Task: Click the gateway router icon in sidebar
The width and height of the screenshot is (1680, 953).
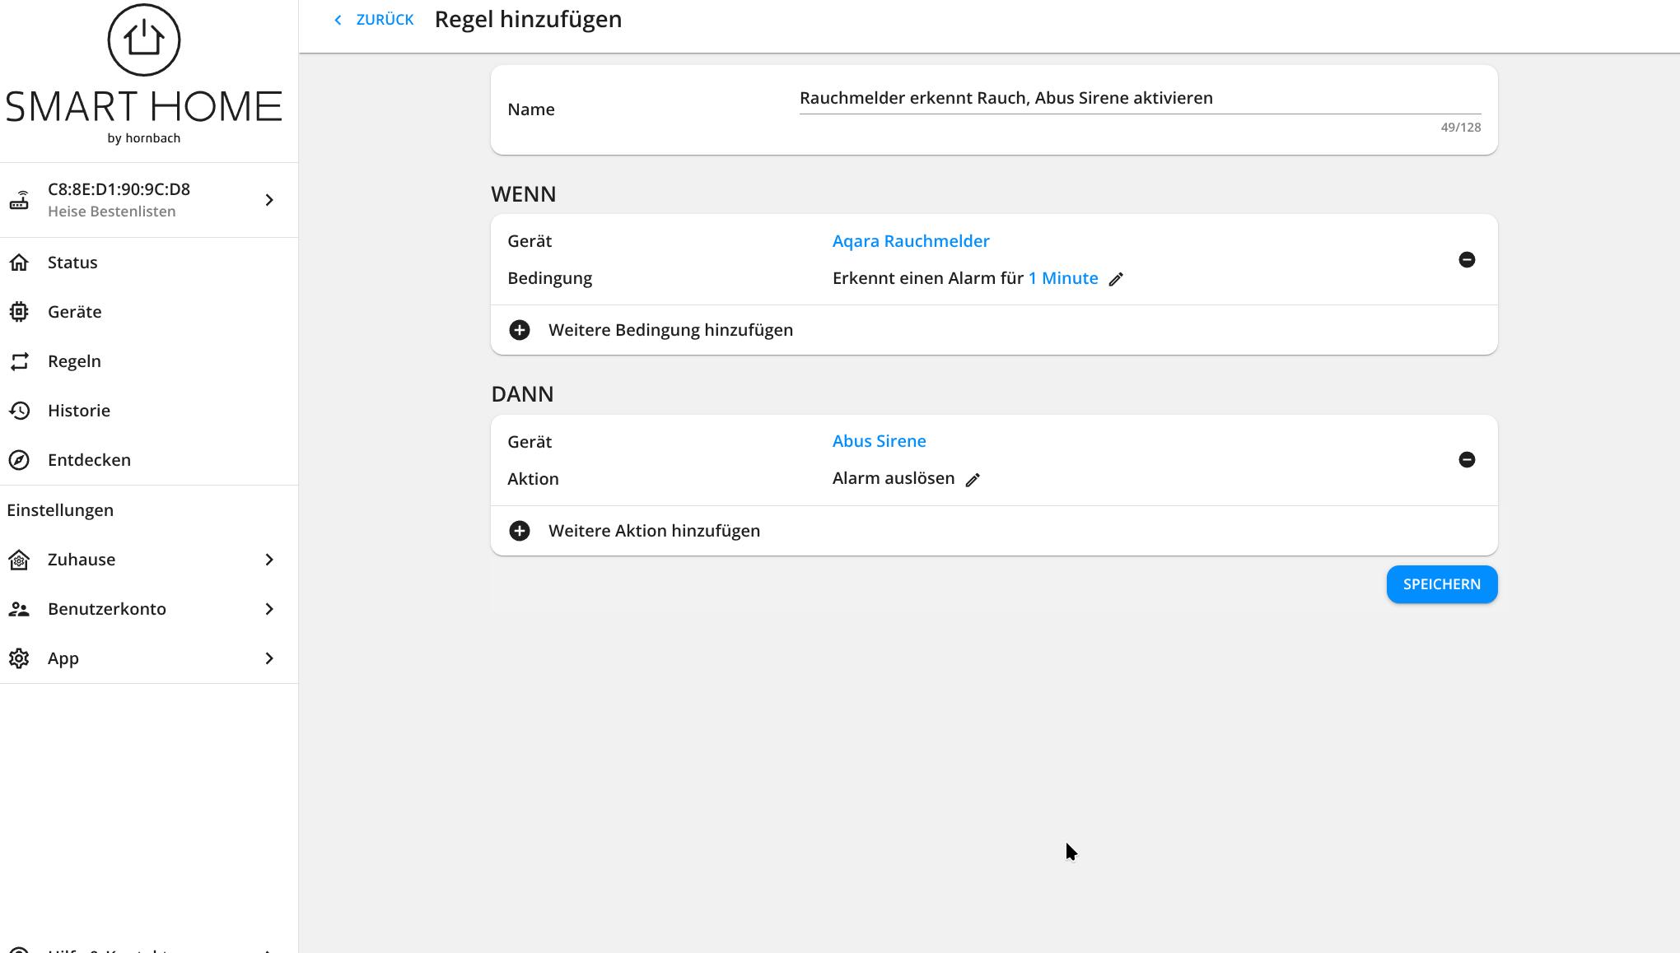Action: [19, 200]
